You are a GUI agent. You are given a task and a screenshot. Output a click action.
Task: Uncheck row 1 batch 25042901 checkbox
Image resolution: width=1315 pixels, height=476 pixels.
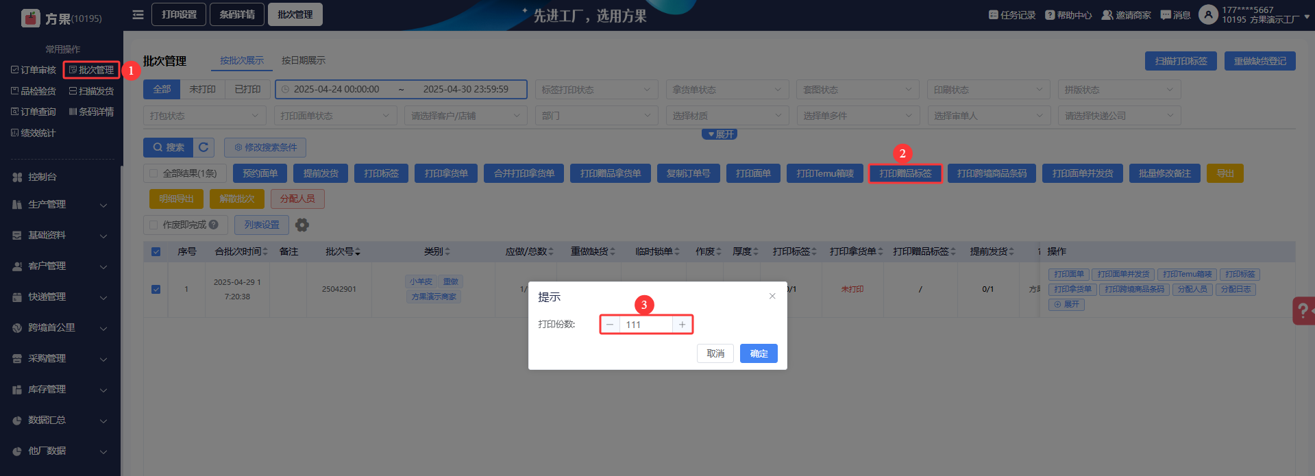(156, 289)
